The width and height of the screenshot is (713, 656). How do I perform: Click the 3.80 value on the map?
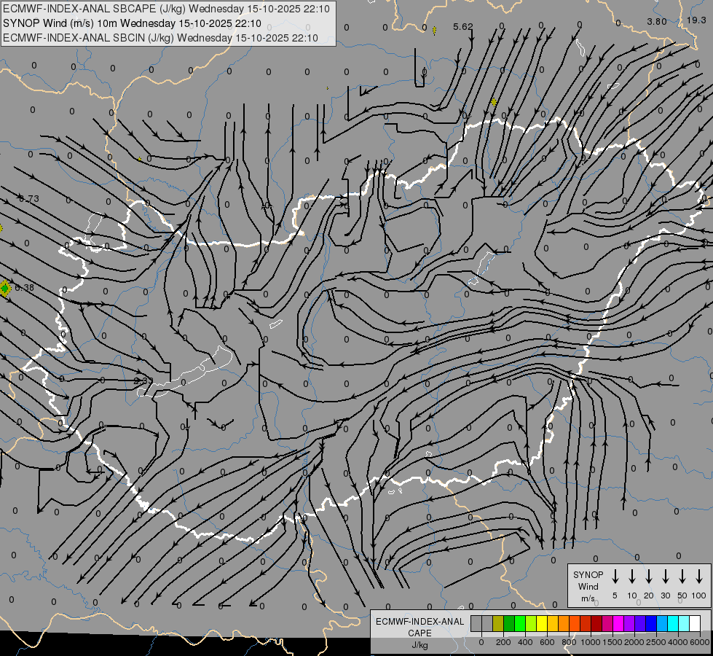[x=657, y=21]
